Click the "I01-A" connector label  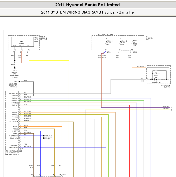[x=21, y=149]
